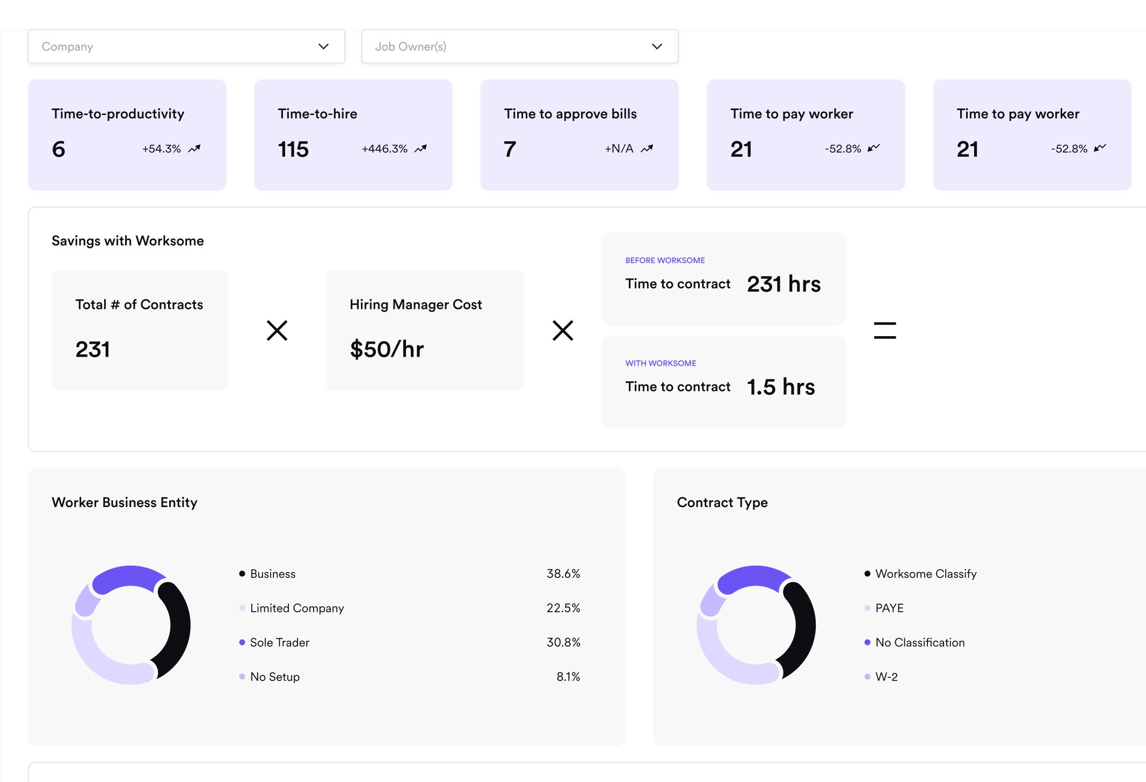The width and height of the screenshot is (1146, 782).
Task: Click the +N/A change value
Action: (x=619, y=149)
